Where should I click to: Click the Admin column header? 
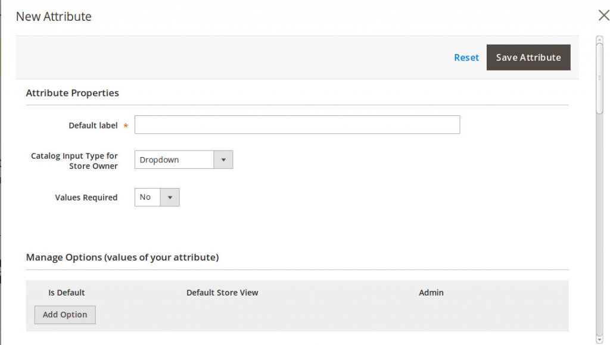pyautogui.click(x=431, y=293)
